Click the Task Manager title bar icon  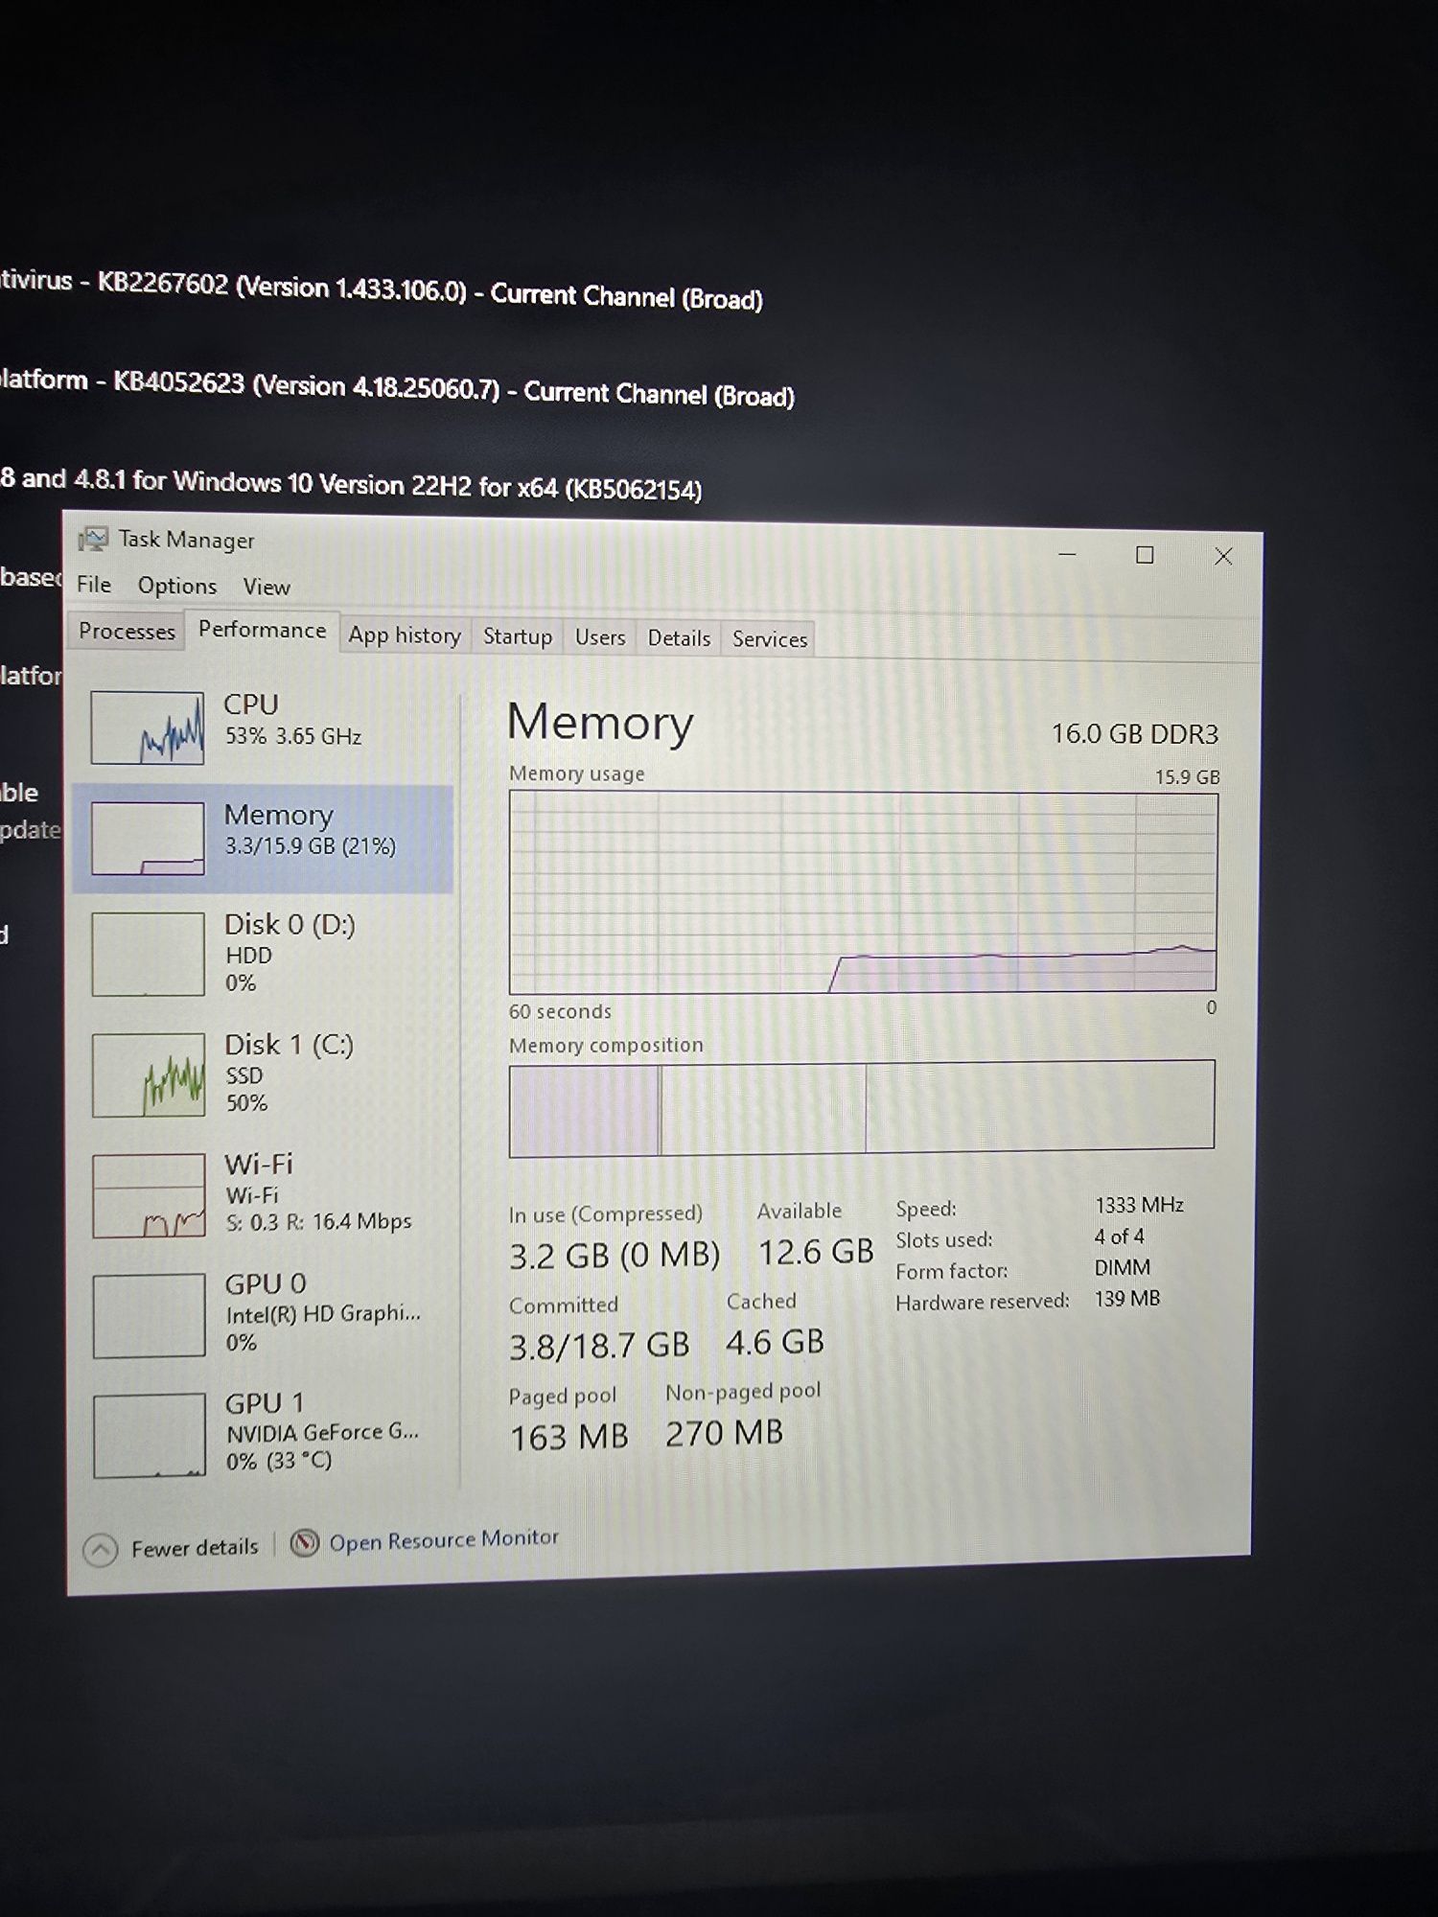pyautogui.click(x=93, y=539)
